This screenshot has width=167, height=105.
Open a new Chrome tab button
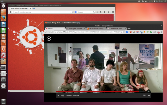(129, 29)
